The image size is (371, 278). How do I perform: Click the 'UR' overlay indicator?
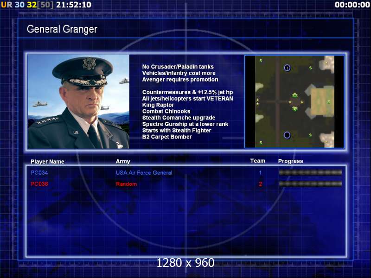[x=6, y=5]
